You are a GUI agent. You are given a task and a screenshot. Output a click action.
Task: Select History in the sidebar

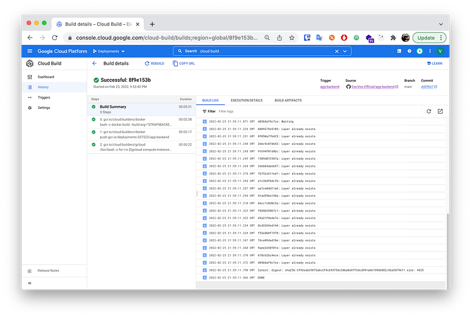[54, 87]
